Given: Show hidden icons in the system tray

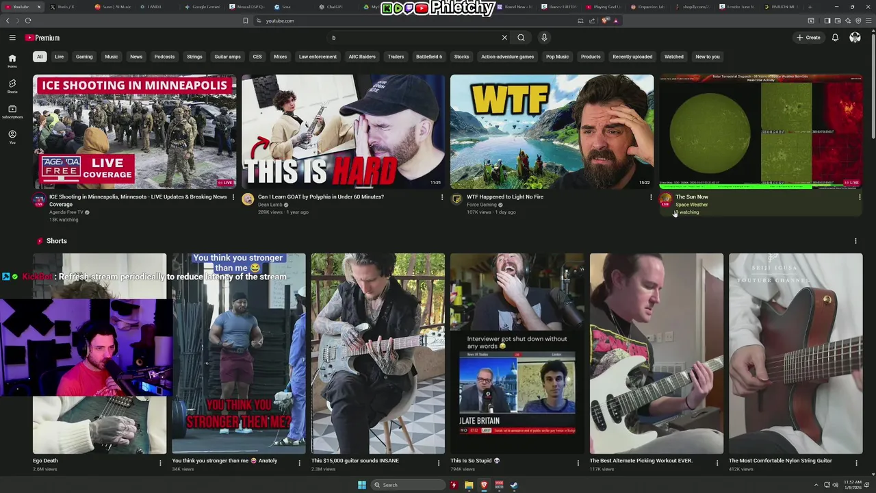Looking at the screenshot, I should [817, 485].
